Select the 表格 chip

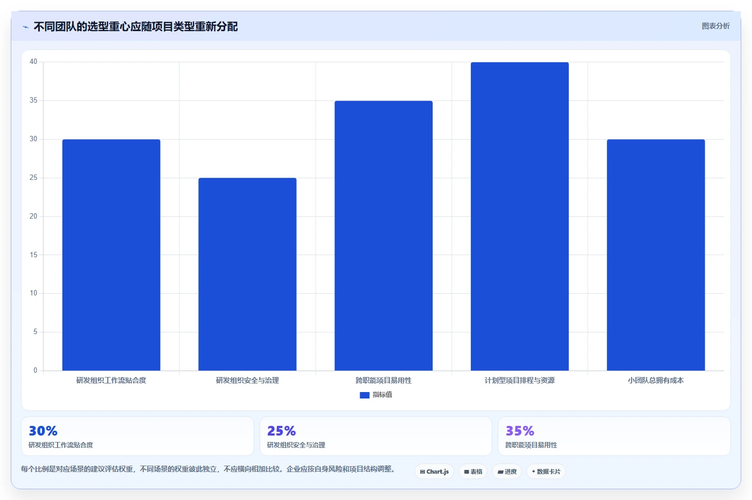coord(473,472)
